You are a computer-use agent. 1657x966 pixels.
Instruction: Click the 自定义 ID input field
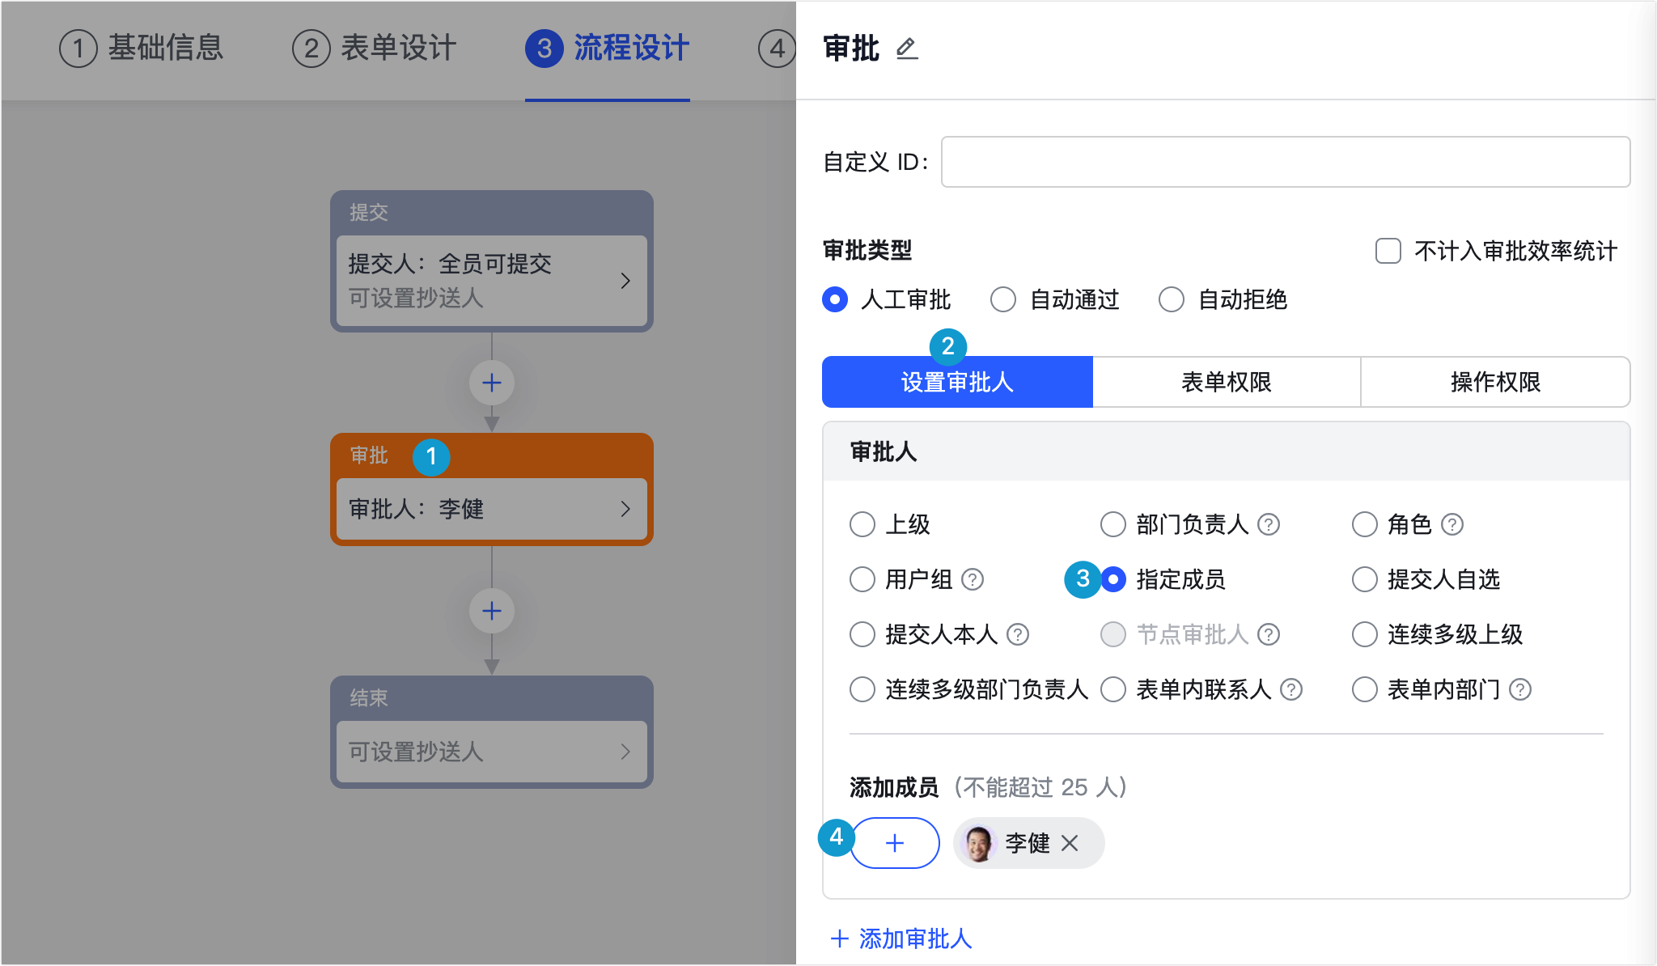[x=1286, y=162]
